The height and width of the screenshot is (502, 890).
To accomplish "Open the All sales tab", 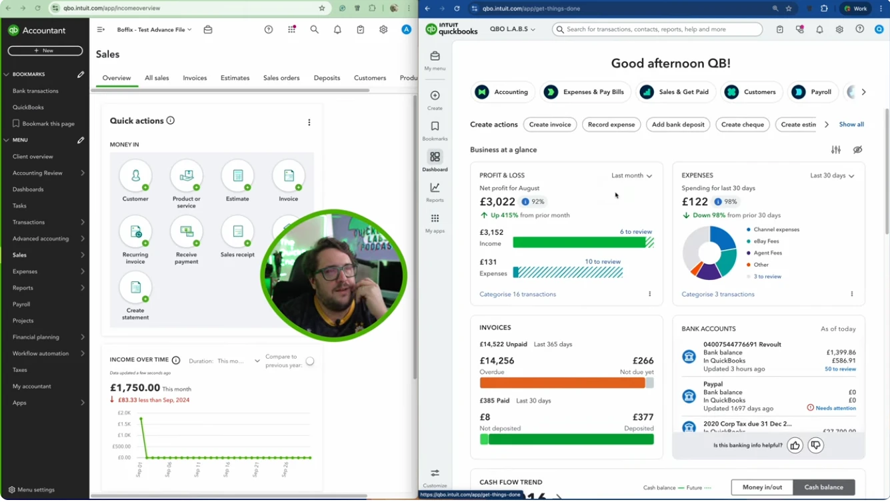I will click(x=157, y=78).
